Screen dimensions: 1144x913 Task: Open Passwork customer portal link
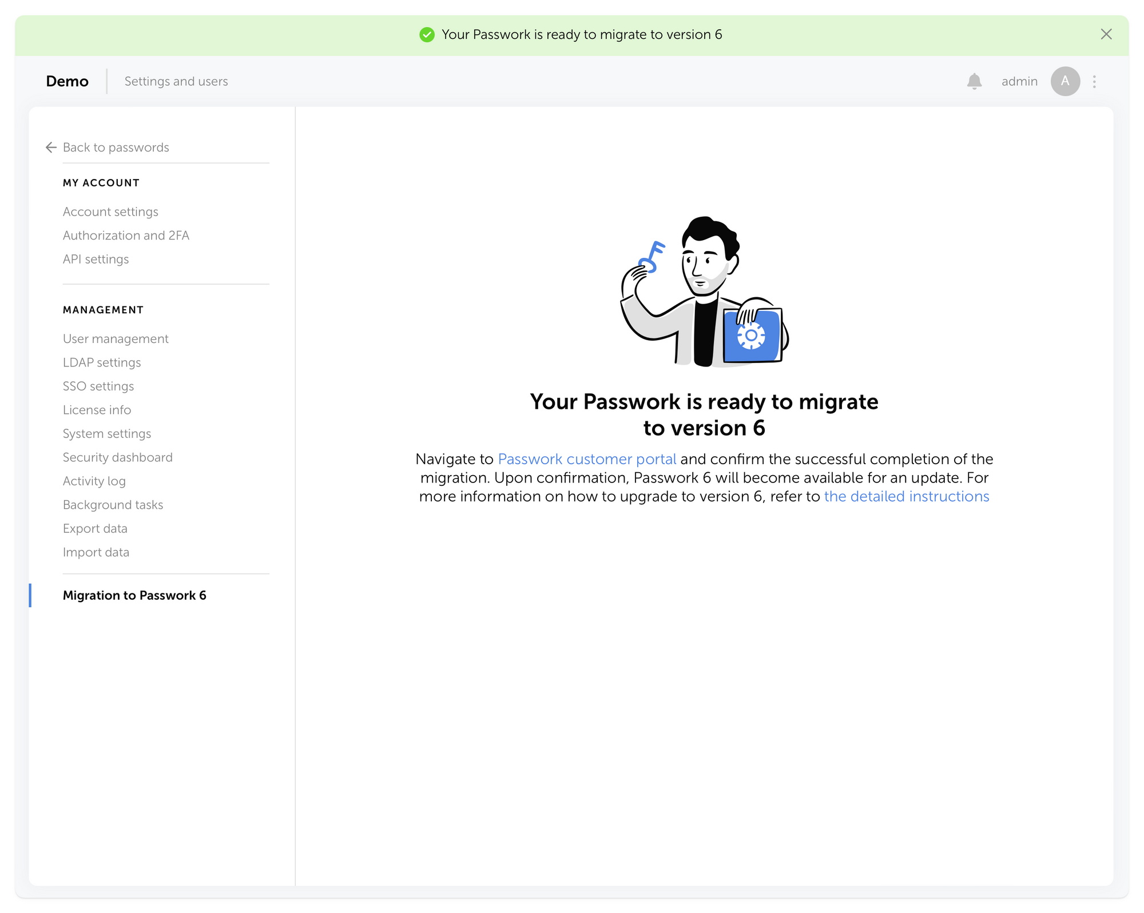click(586, 459)
